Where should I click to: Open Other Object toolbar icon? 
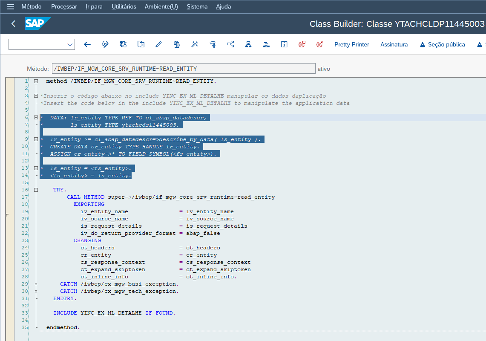point(141,44)
